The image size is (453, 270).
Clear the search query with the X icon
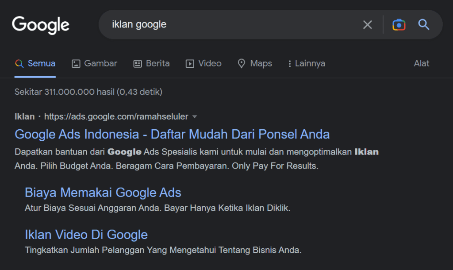point(367,25)
